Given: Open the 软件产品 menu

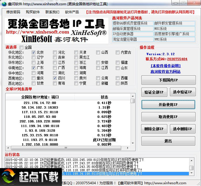Looking at the screenshot, I should 72,12.
